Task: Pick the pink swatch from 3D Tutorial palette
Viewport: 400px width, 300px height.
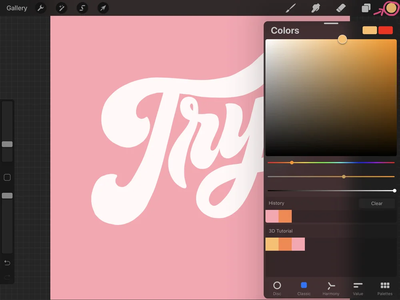Action: click(298, 244)
